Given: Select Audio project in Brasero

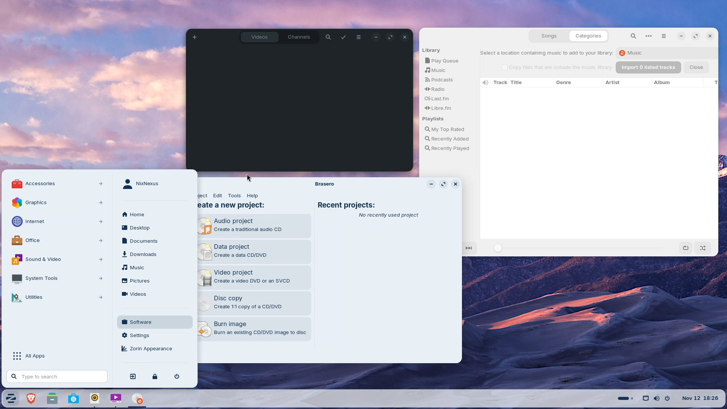Looking at the screenshot, I should [x=254, y=226].
